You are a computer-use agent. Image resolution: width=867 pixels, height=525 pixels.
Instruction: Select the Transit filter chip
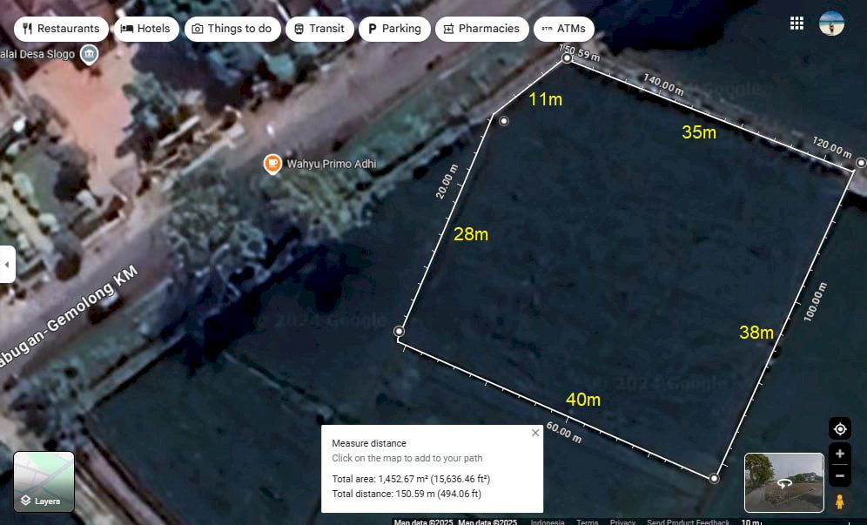(x=319, y=29)
